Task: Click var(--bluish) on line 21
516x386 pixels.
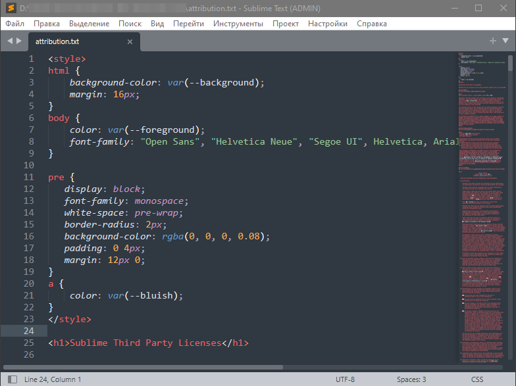Action: 145,296
